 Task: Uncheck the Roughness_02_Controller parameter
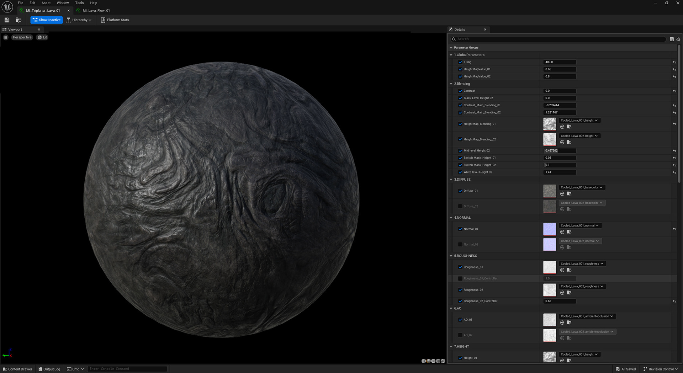click(460, 301)
